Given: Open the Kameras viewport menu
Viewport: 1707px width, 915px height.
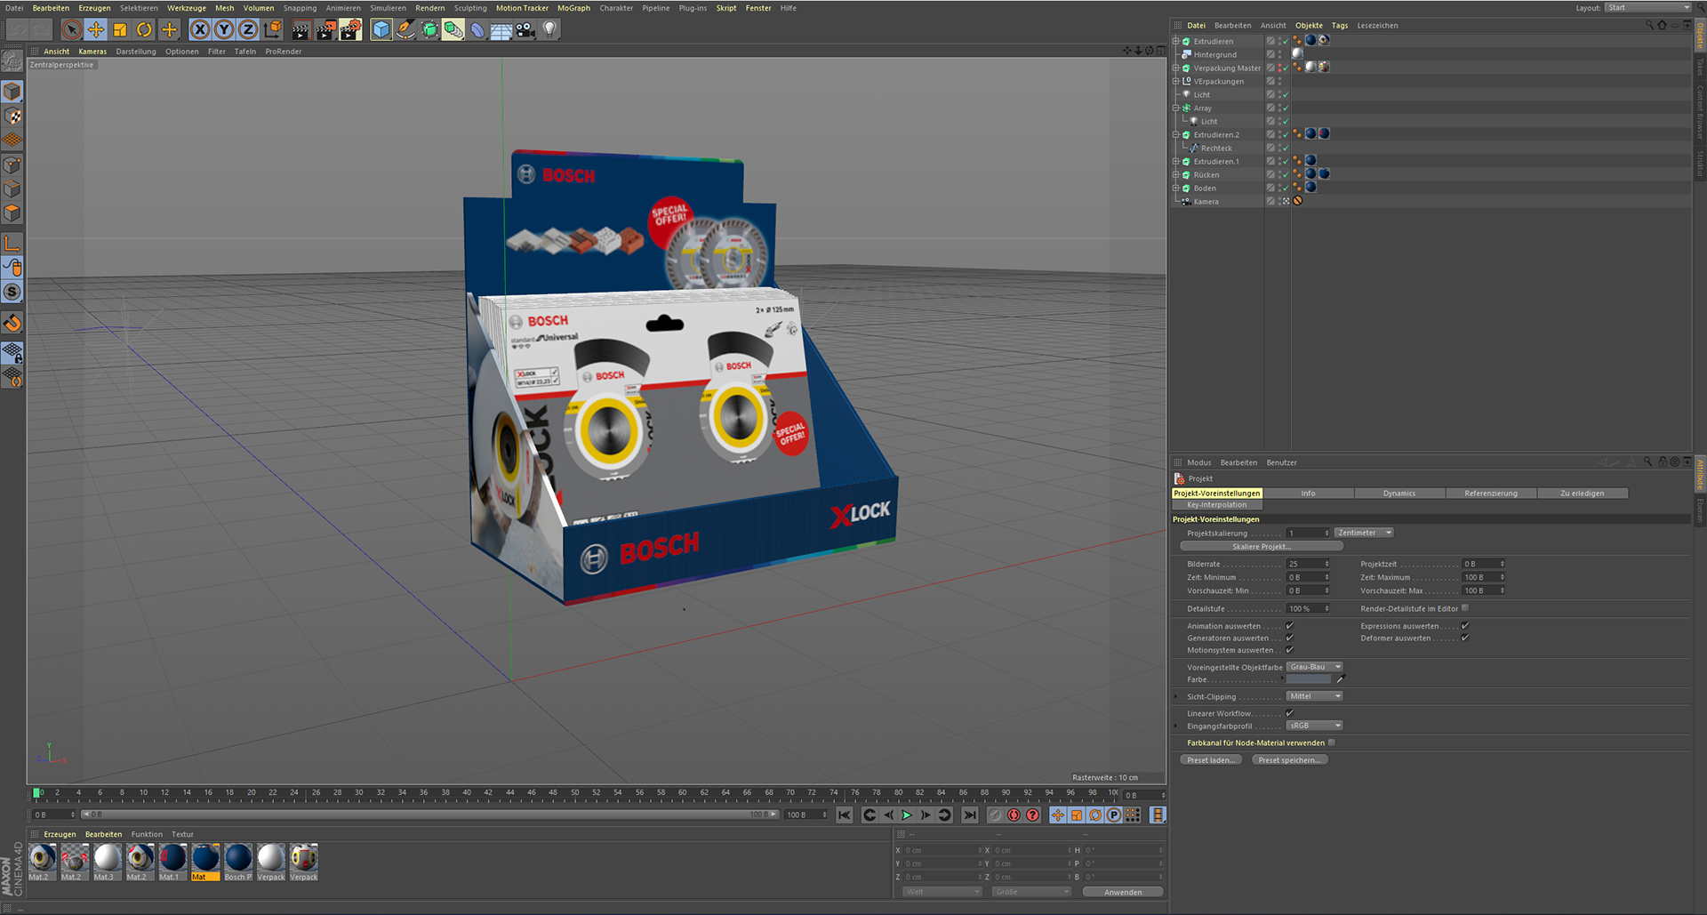Looking at the screenshot, I should point(92,52).
